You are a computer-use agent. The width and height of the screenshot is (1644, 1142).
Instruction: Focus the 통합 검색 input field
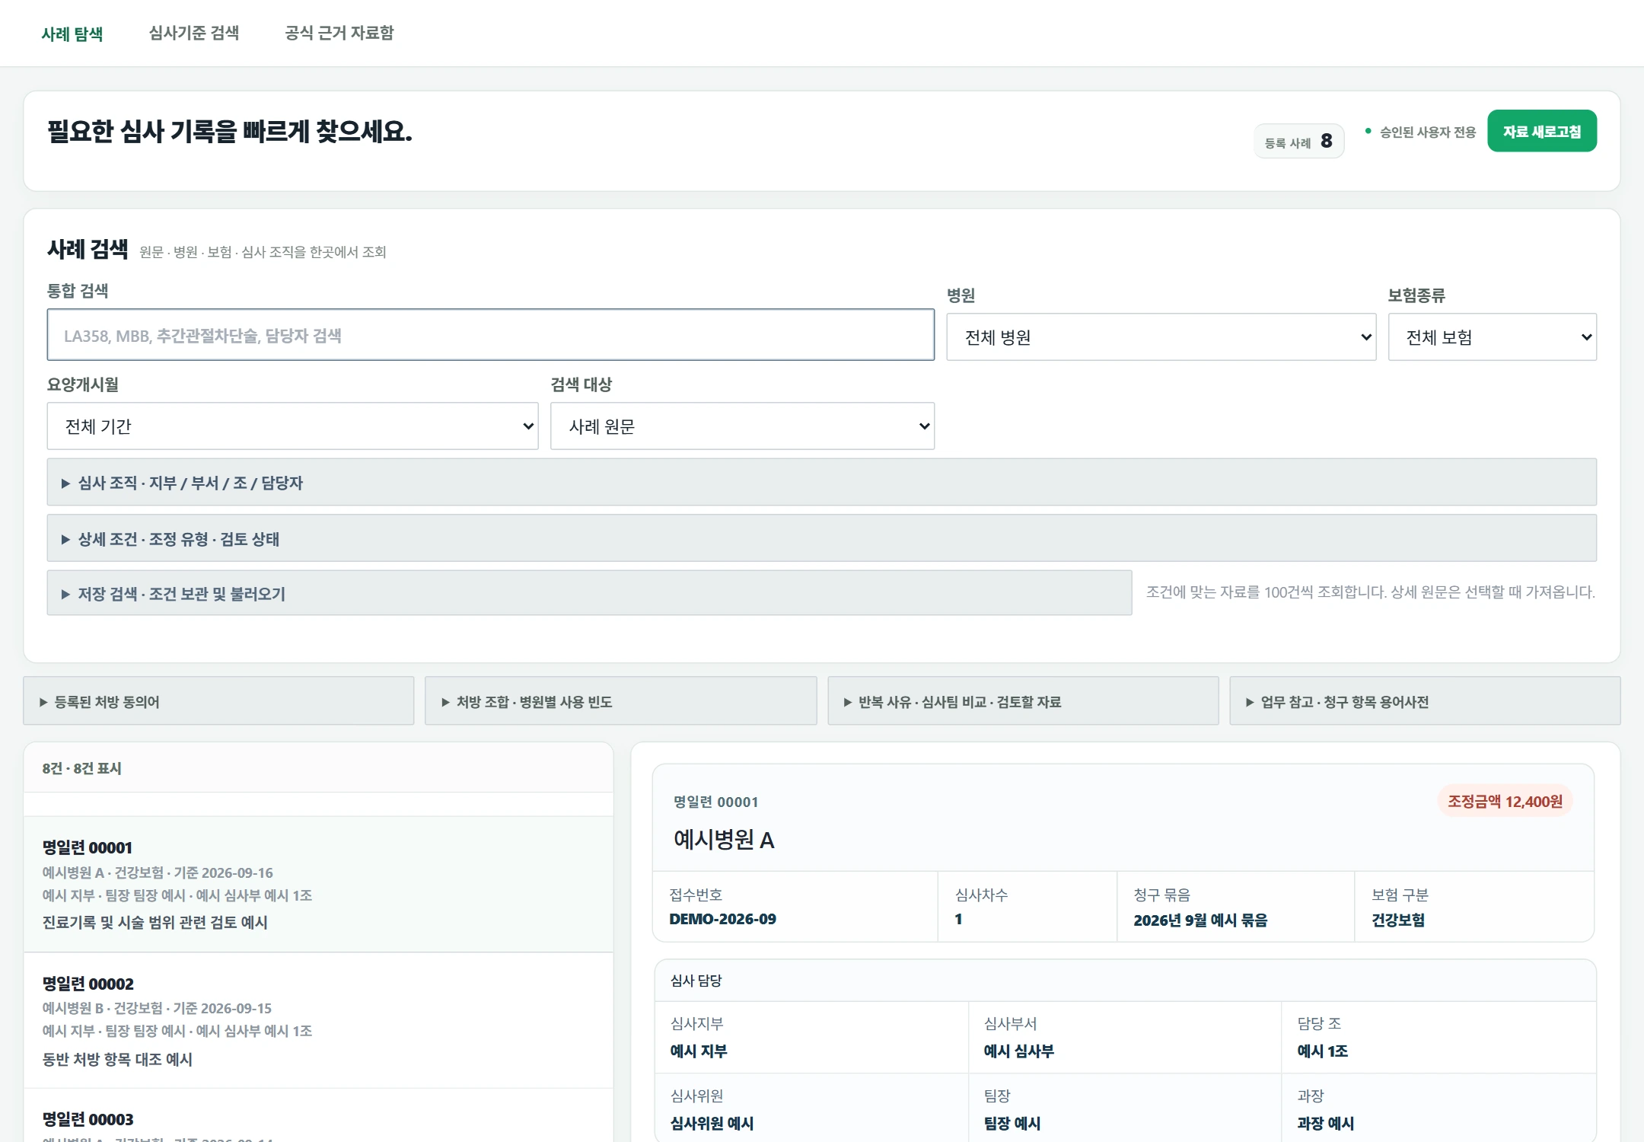(490, 335)
